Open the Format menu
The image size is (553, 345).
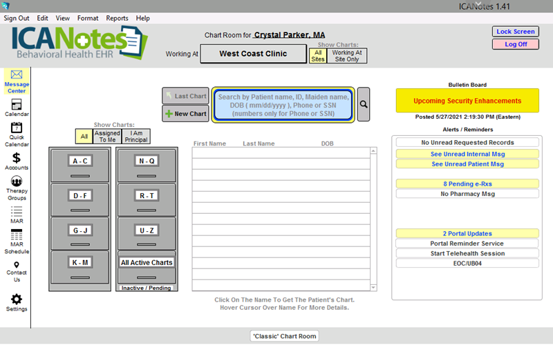[88, 18]
